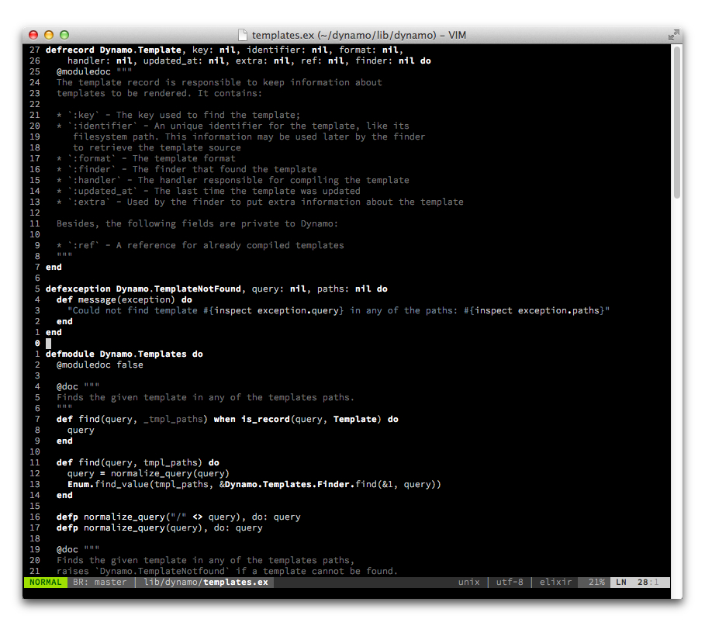Click the ':format' bullet documentation line

pyautogui.click(x=146, y=158)
